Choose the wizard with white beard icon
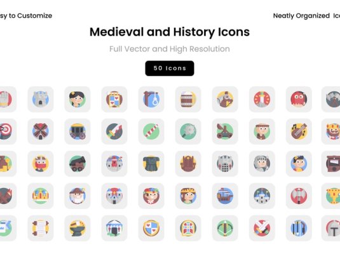The width and height of the screenshot is (340, 254). pyautogui.click(x=78, y=196)
